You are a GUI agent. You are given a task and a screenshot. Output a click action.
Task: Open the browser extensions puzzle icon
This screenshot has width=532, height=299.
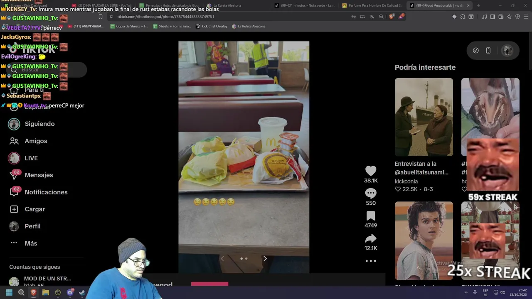tap(463, 17)
